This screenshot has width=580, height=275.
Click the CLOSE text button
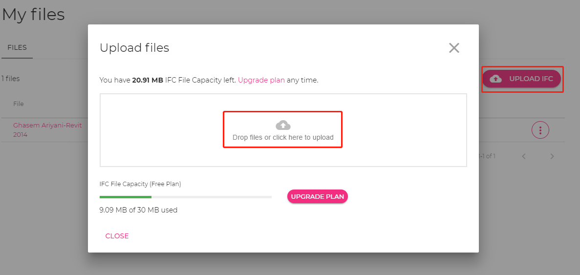(x=117, y=236)
